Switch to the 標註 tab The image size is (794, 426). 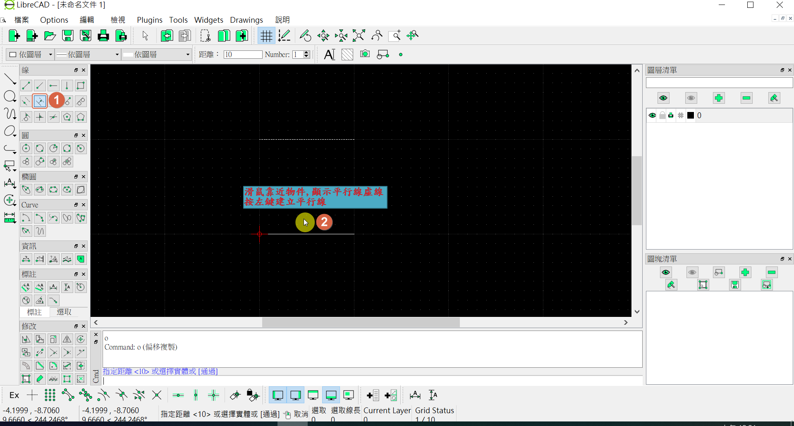tap(35, 312)
